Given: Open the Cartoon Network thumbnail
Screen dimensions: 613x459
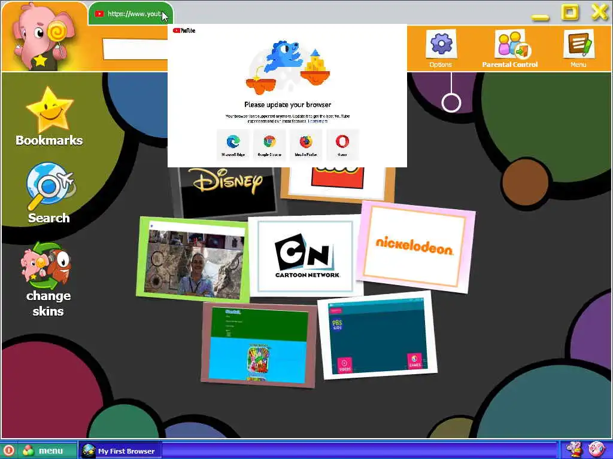Looking at the screenshot, I should 306,256.
